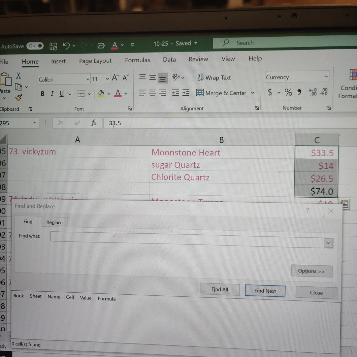Click Merge & Center button
357x357 pixels.
click(221, 93)
